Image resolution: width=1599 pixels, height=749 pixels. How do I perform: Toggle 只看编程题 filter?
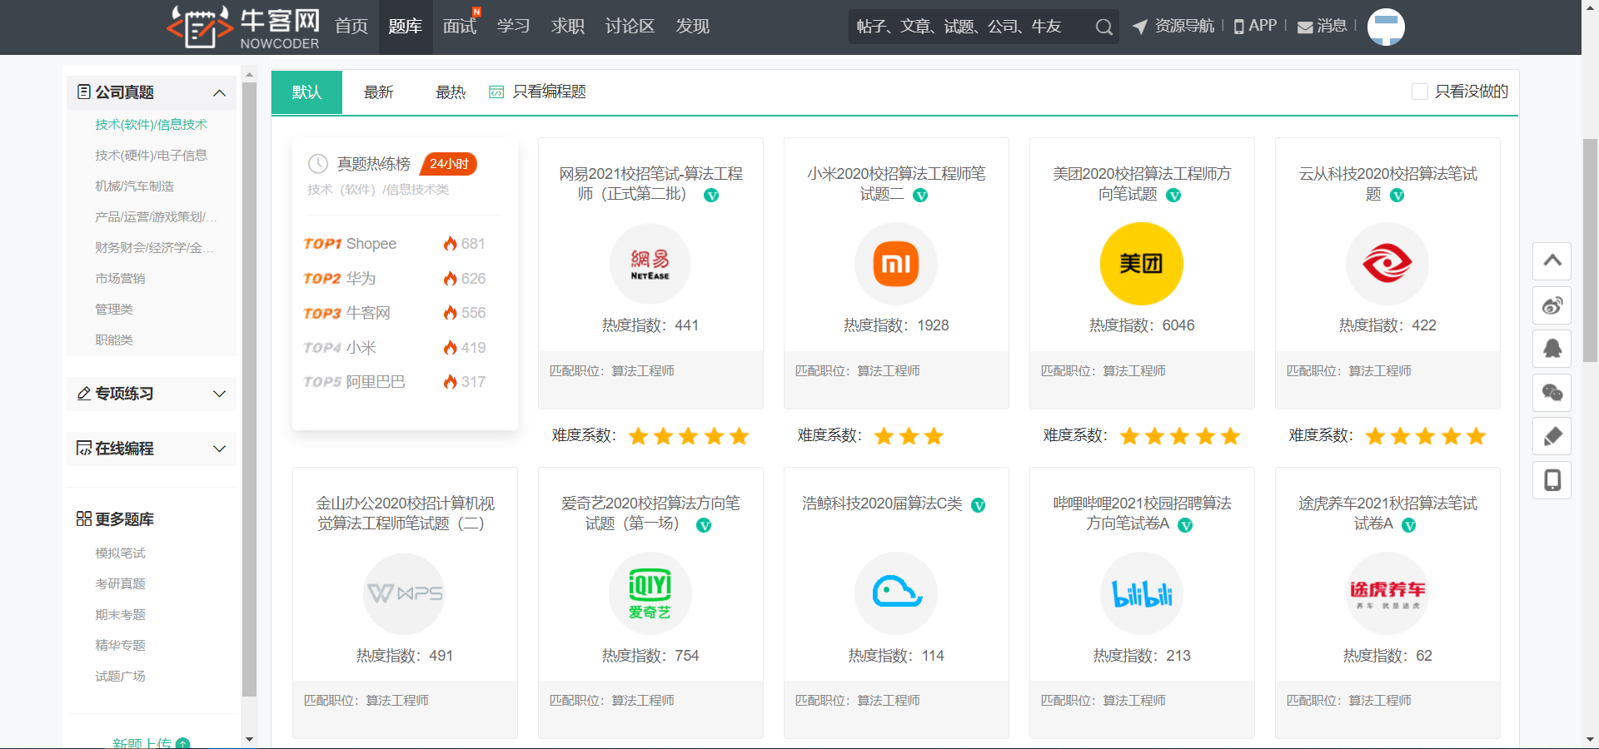(538, 92)
